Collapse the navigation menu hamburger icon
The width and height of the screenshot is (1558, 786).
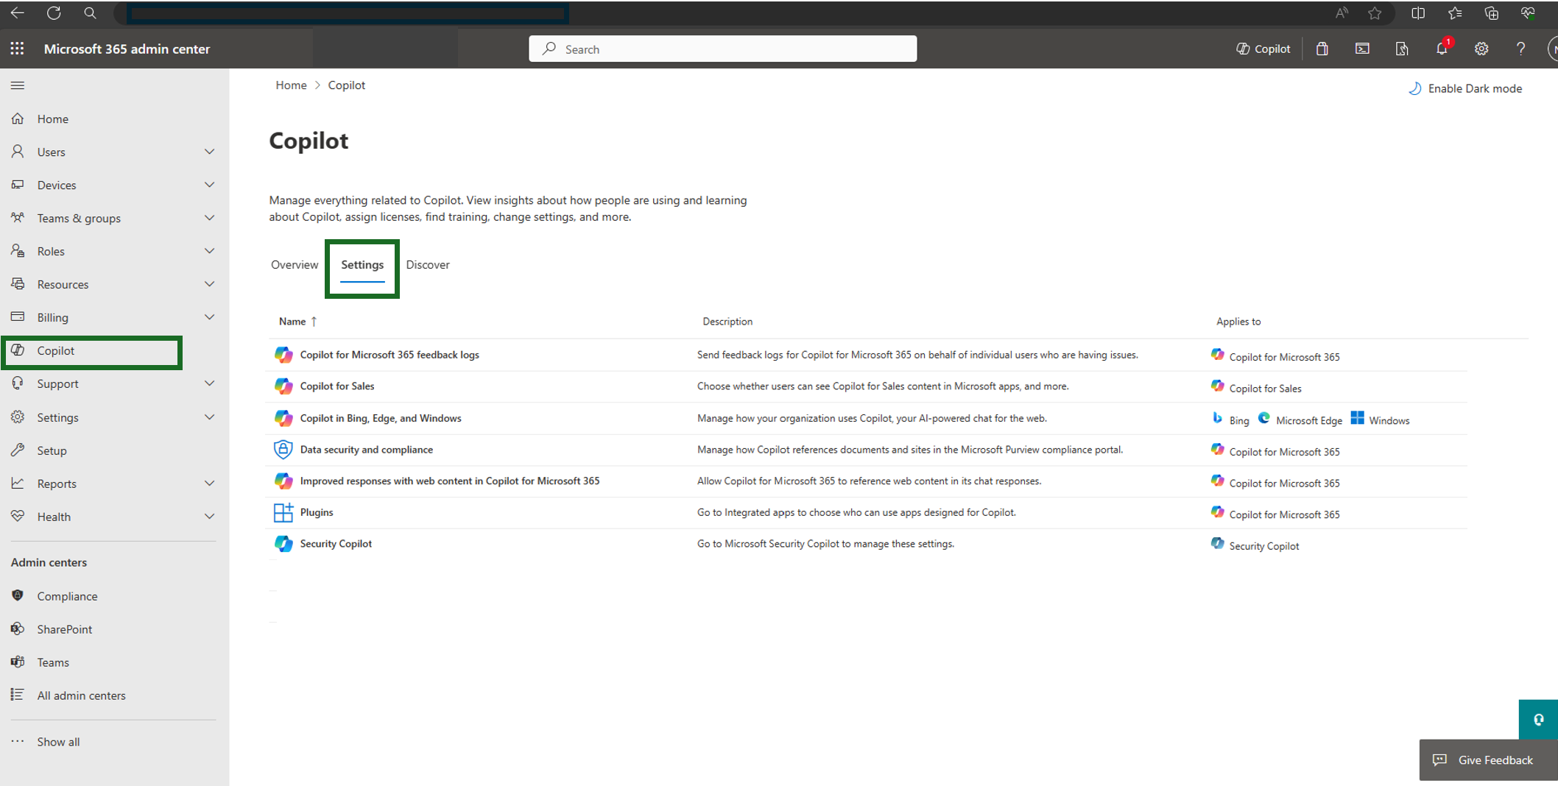[18, 85]
